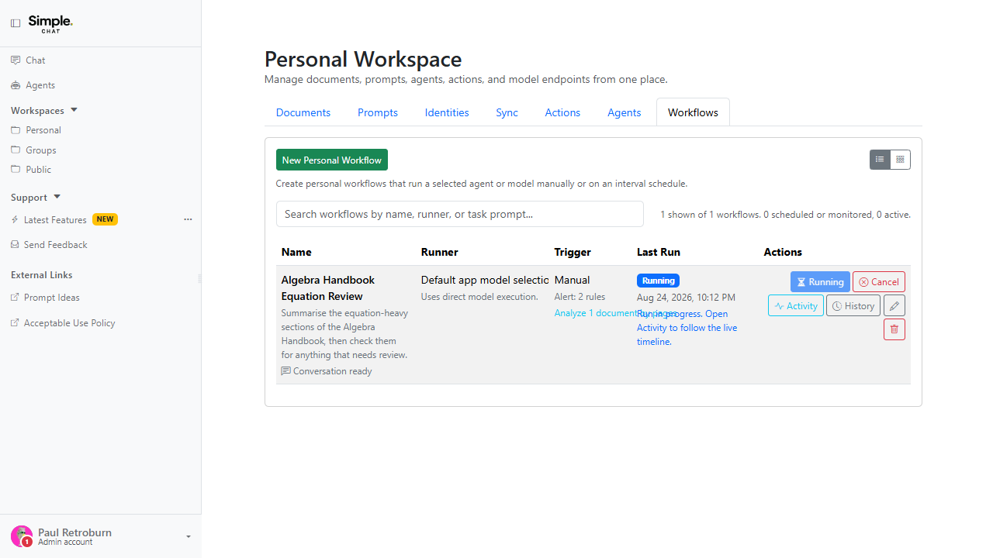This screenshot has width=993, height=558.
Task: Switch to the Actions tab
Action: tap(562, 112)
